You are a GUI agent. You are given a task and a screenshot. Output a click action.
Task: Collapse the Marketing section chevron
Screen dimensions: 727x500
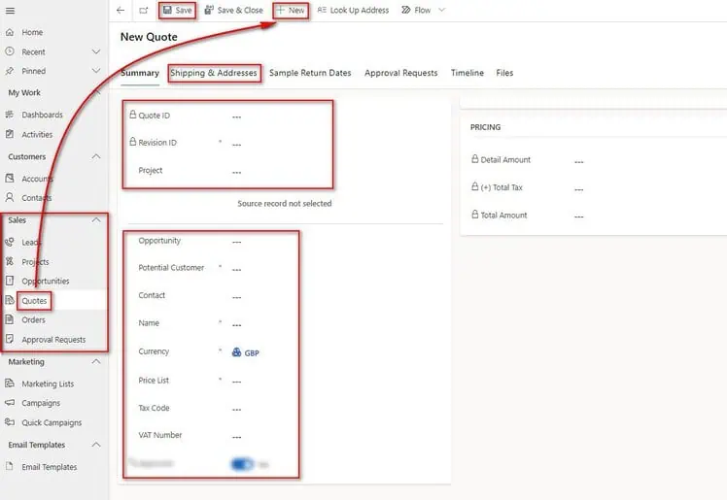[96, 361]
